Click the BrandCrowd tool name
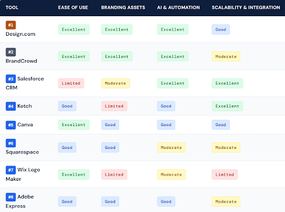The height and width of the screenshot is (212, 285). tap(21, 61)
